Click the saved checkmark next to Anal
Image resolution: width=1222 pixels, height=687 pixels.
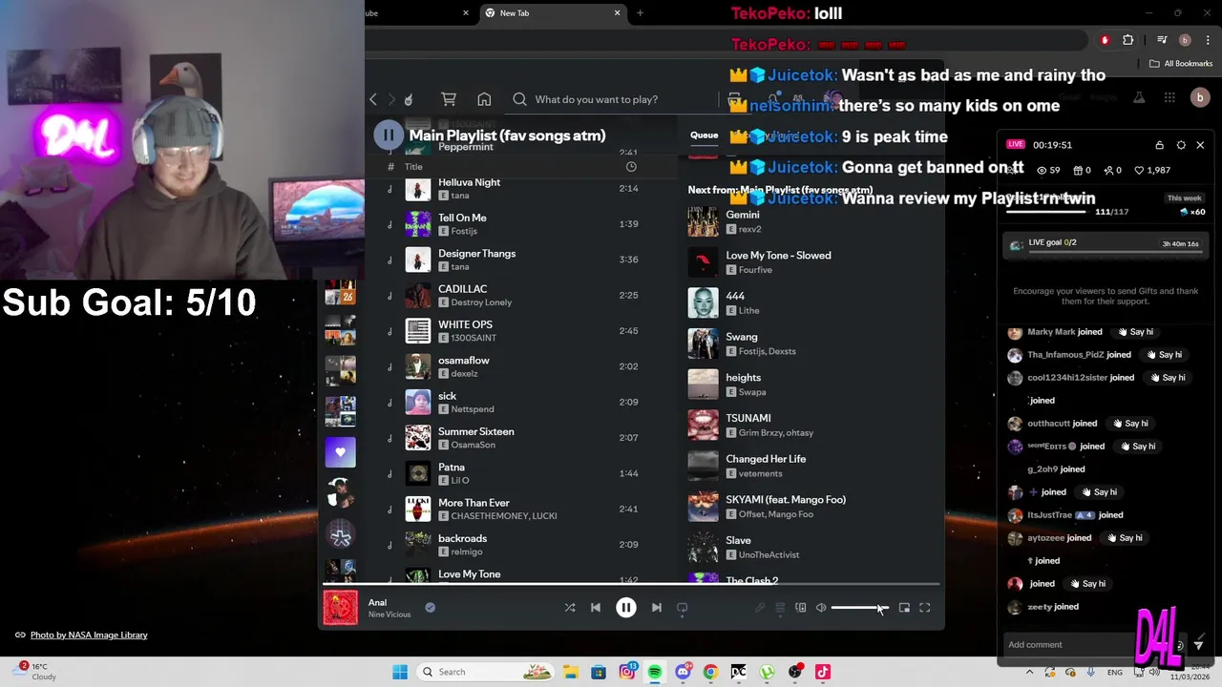click(430, 607)
